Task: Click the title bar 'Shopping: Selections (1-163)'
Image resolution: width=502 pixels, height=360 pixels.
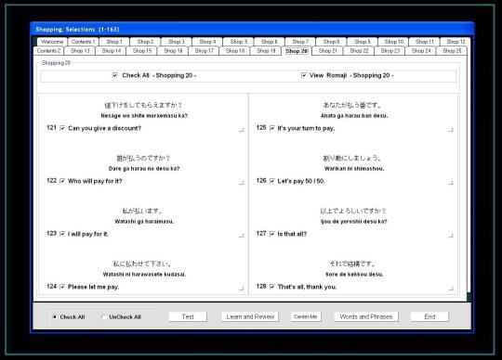Action: (252, 30)
